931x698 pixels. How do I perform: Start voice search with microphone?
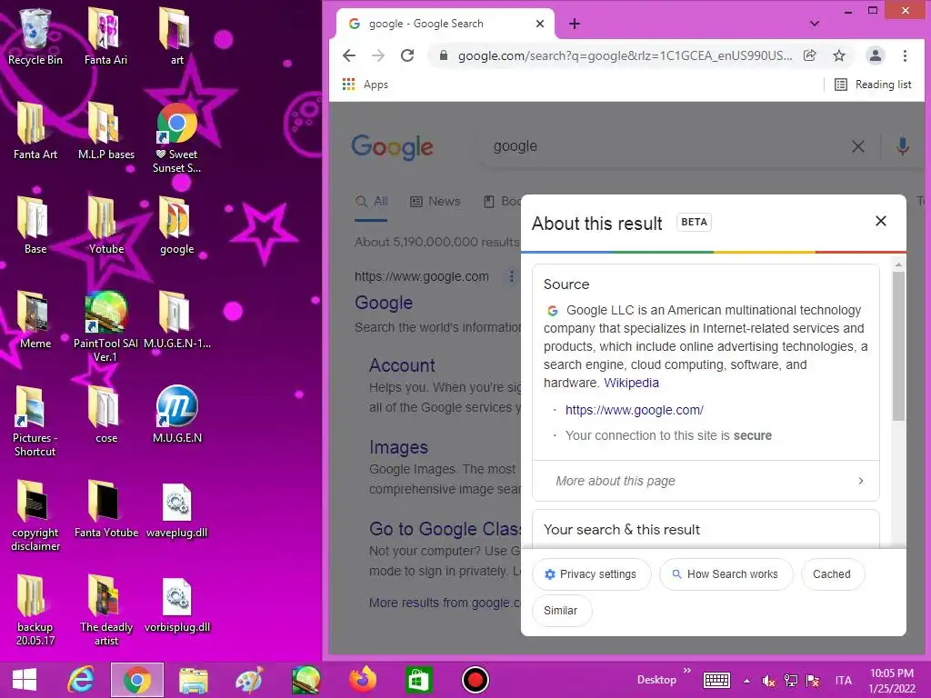903,146
